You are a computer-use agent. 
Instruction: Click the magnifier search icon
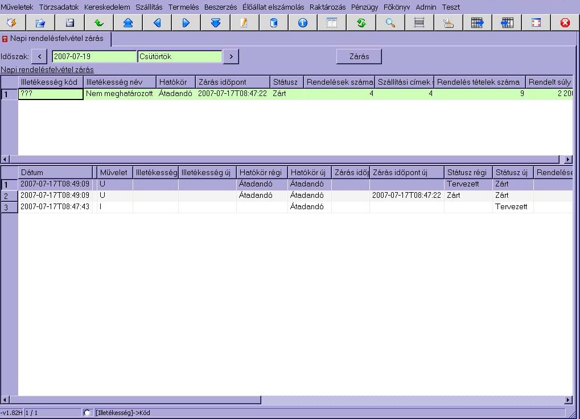pyautogui.click(x=390, y=23)
